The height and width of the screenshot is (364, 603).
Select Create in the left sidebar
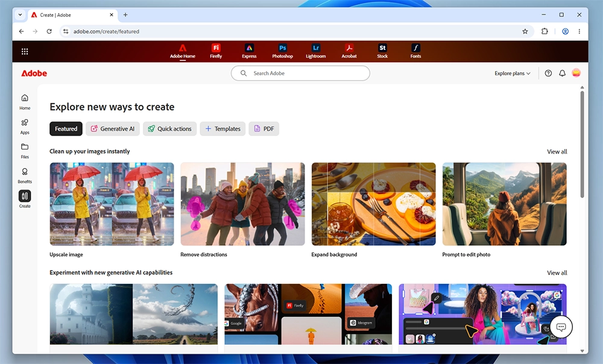tap(25, 199)
